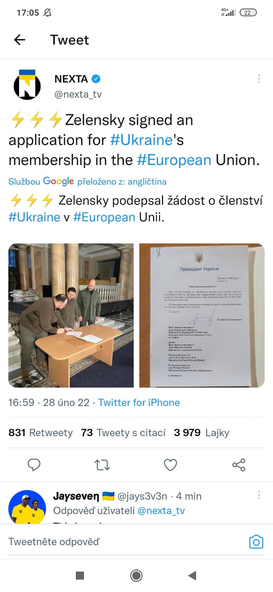
Task: Open the #Ukraine hashtag in tweet
Action: (141, 140)
